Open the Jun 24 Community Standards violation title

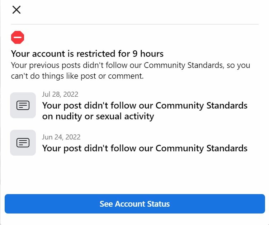(x=145, y=148)
